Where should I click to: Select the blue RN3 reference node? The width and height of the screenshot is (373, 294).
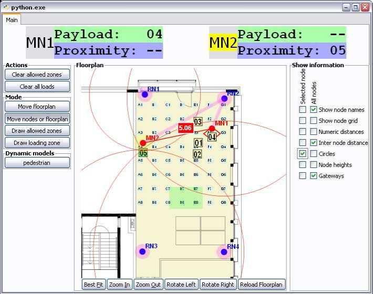point(142,251)
